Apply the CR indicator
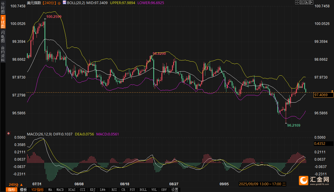Image resolution: width=334 pixels, height=192 pixels. pyautogui.click(x=123, y=190)
